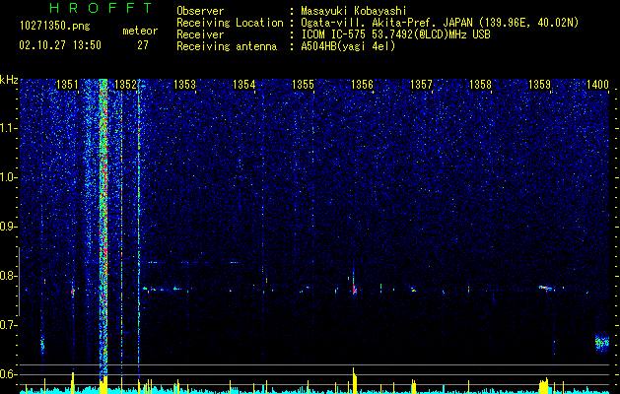Click the strong meteor echo near 1356

click(354, 286)
